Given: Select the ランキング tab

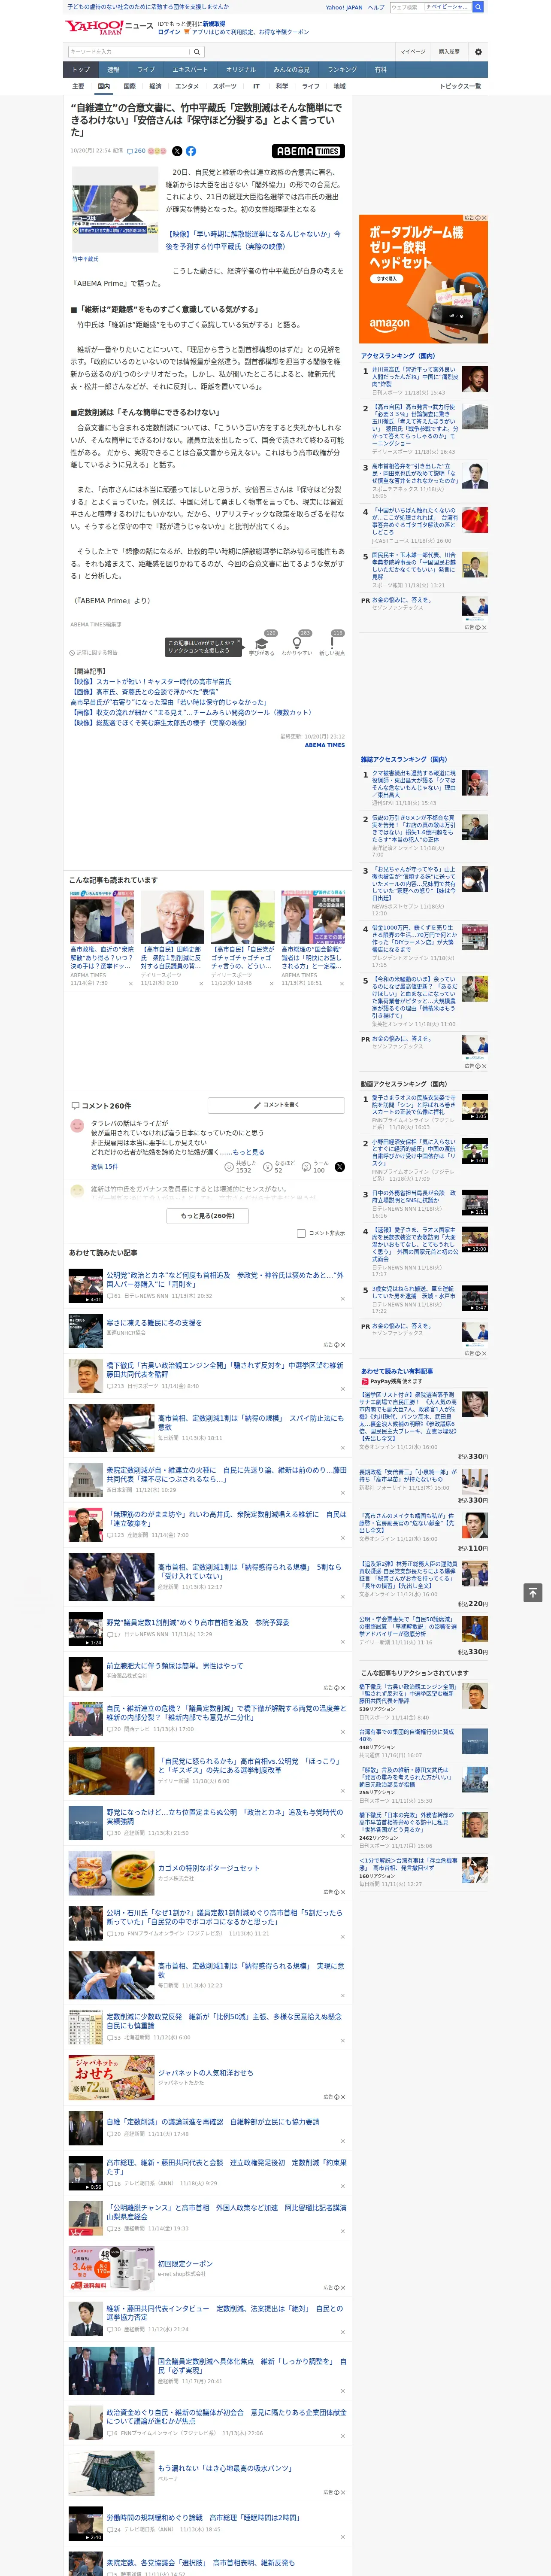Looking at the screenshot, I should tap(343, 70).
